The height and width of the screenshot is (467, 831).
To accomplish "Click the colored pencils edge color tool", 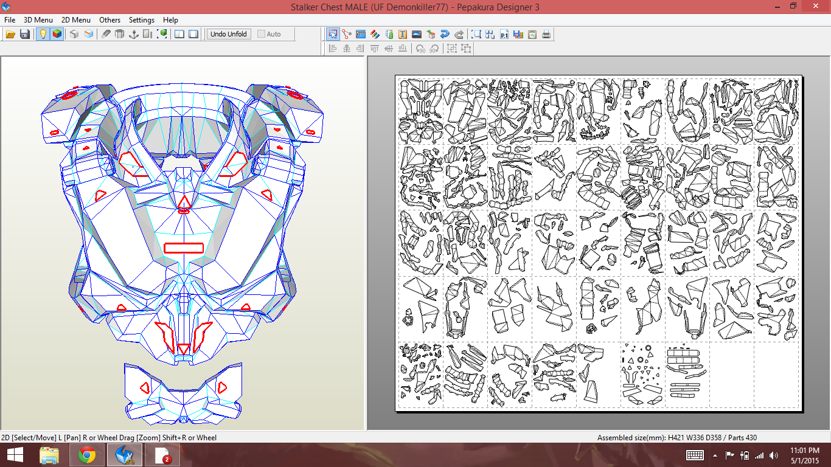I will tap(375, 34).
